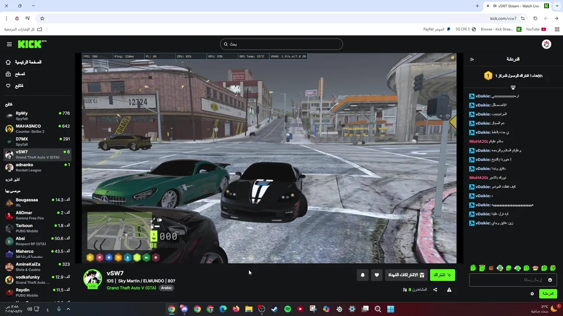Open new browser tab plus button
Screen dimensions: 563x316
477,6
